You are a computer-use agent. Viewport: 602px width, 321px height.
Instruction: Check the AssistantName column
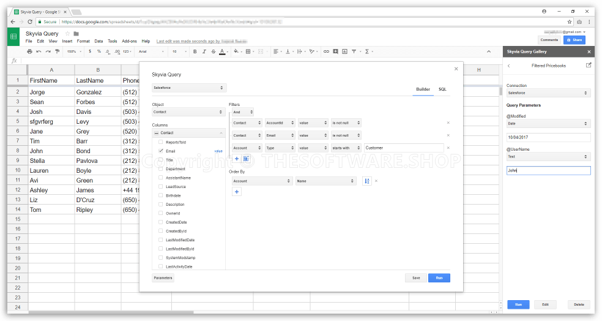tap(161, 178)
